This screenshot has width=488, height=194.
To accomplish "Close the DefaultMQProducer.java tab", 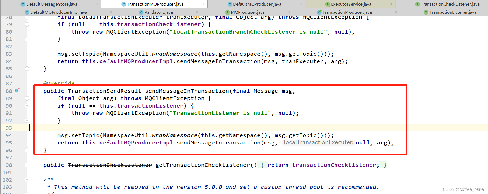I will click(301, 4).
